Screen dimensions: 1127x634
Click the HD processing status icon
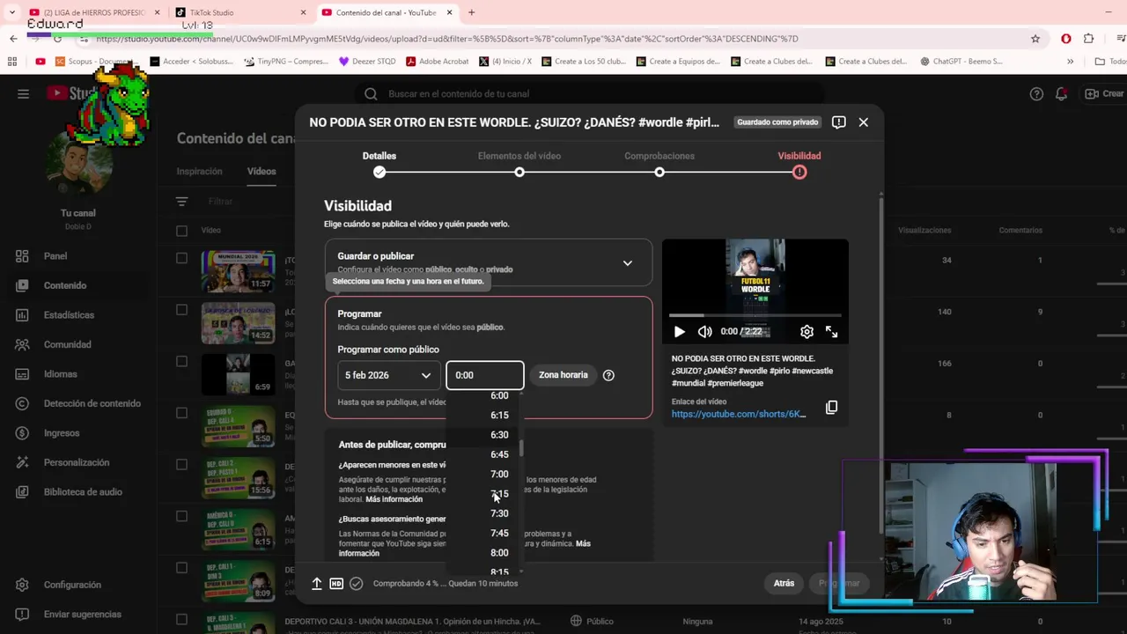click(x=336, y=583)
